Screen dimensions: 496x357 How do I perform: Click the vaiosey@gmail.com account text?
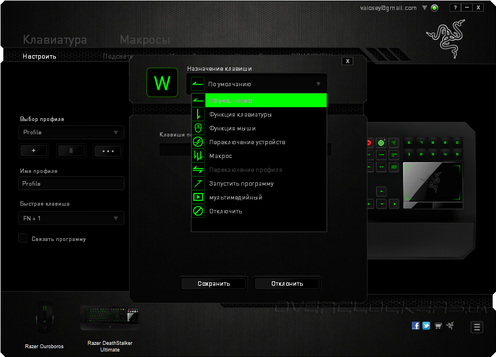tap(388, 8)
